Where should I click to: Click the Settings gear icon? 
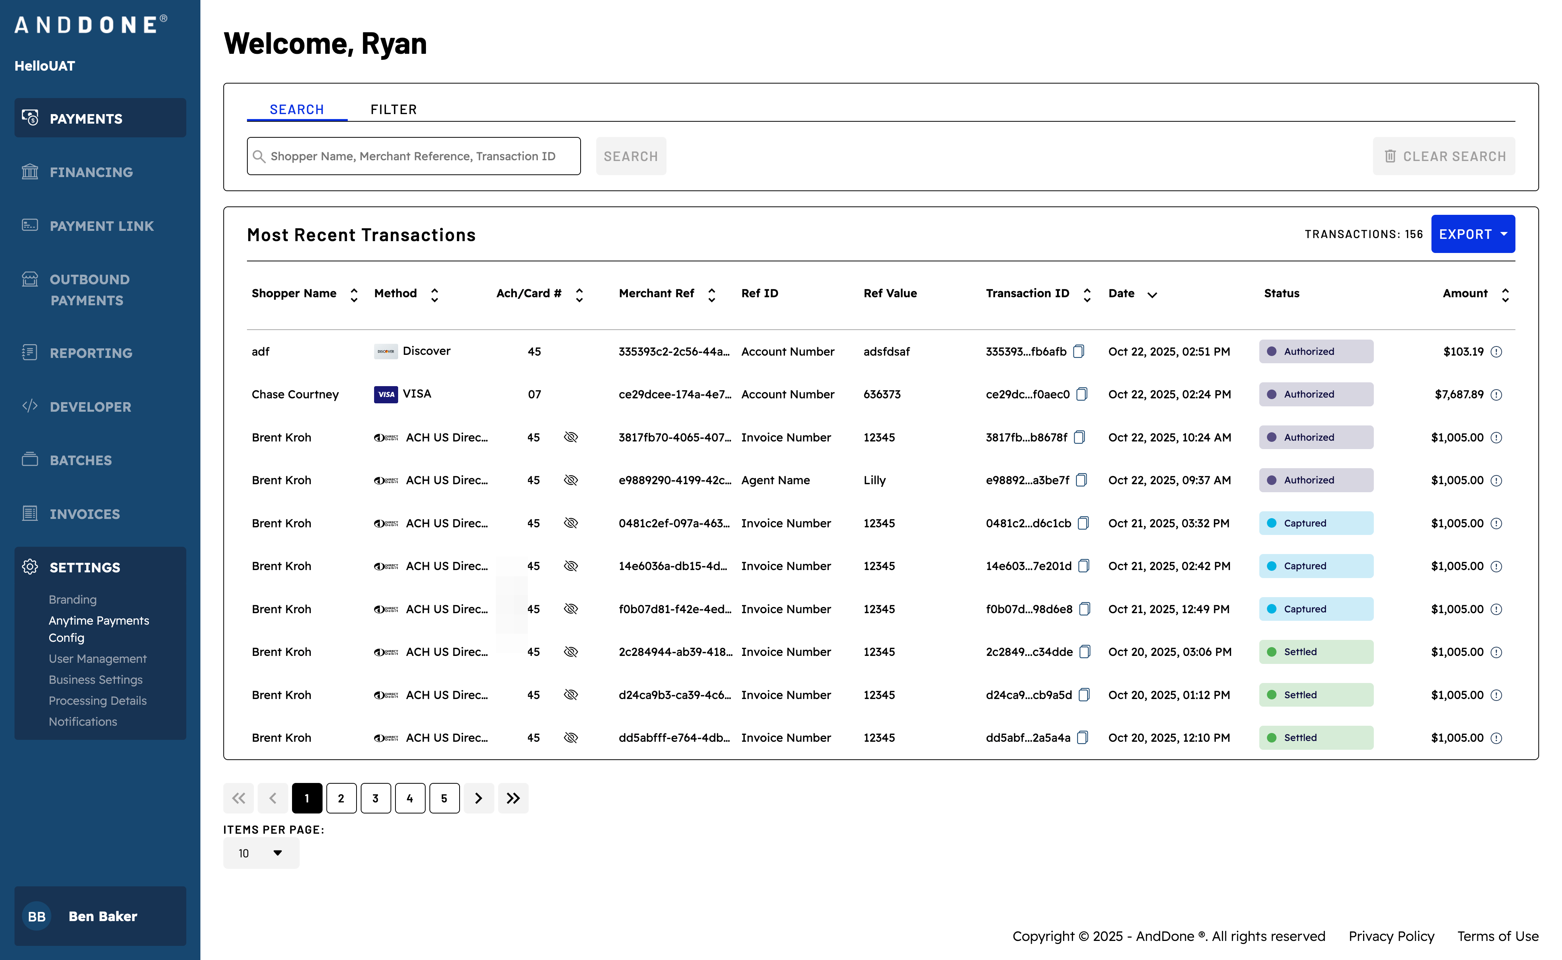tap(30, 567)
